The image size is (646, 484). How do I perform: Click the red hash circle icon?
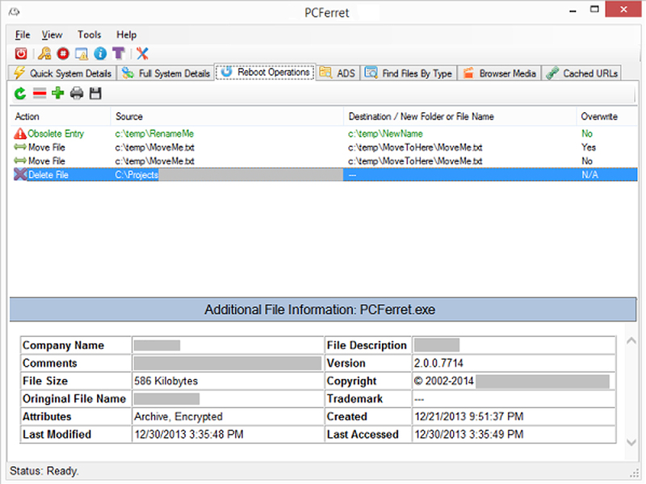point(63,53)
